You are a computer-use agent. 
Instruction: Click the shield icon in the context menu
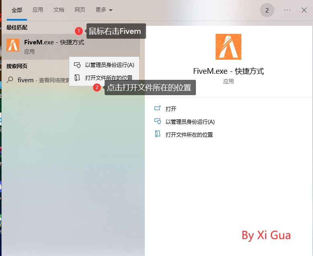tap(77, 65)
